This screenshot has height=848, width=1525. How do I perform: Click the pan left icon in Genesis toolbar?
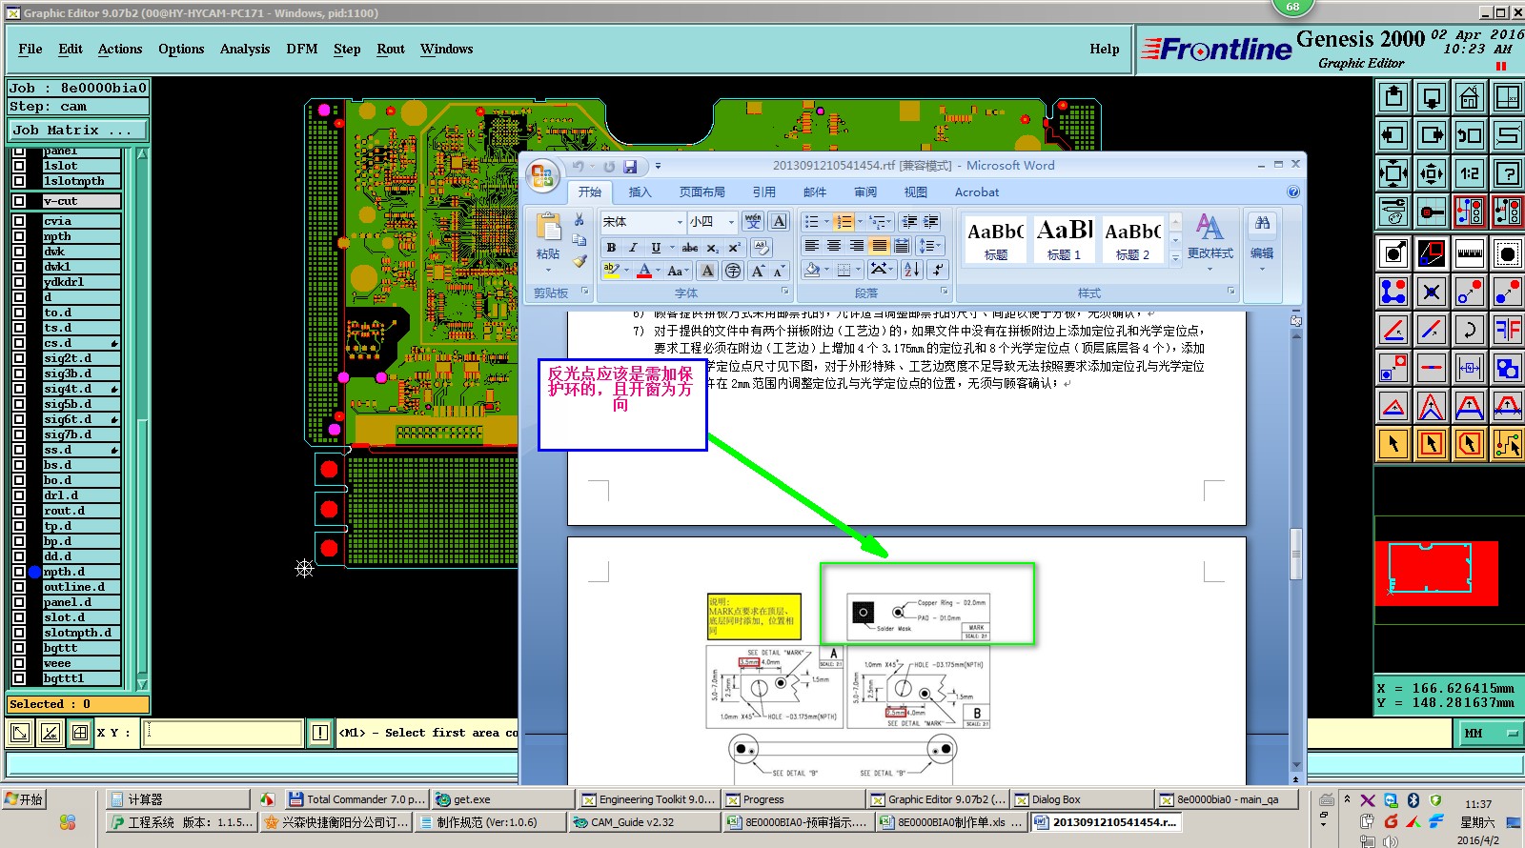[1393, 135]
